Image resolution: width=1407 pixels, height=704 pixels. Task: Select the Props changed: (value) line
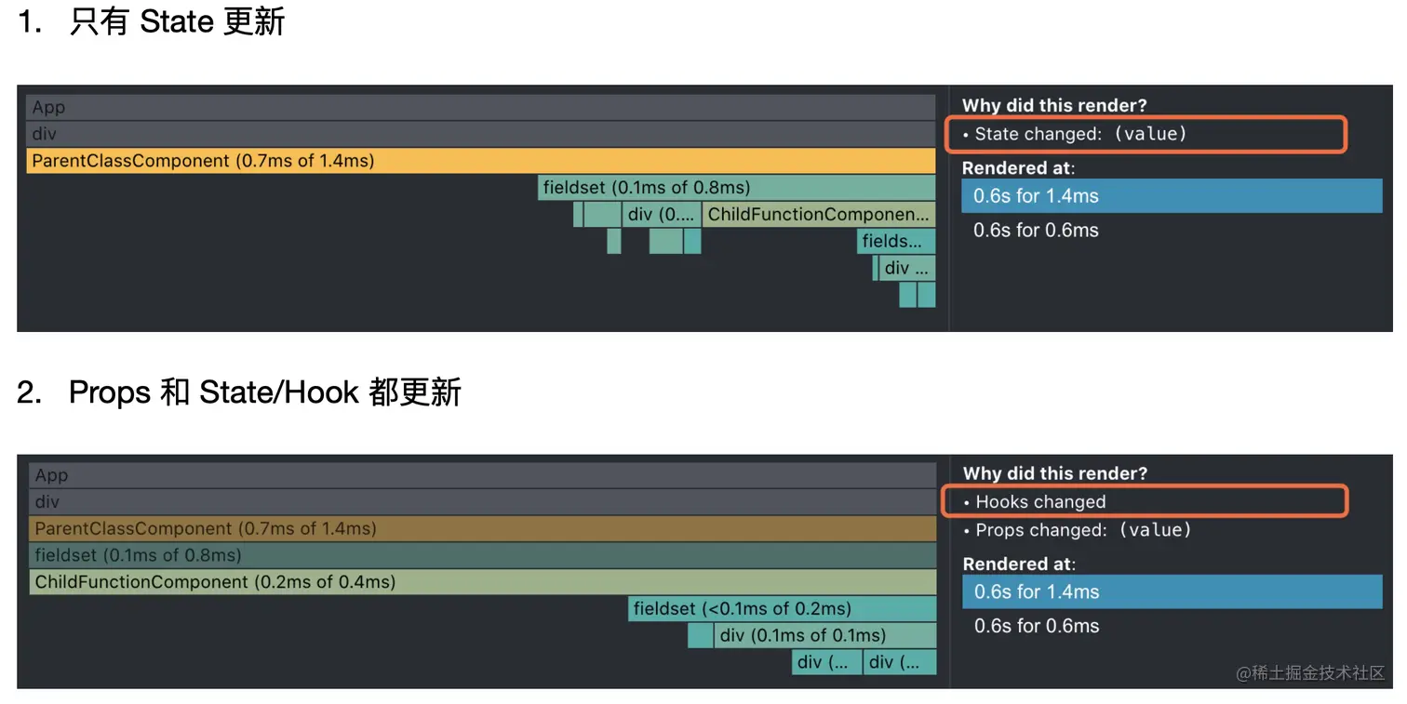point(1078,530)
